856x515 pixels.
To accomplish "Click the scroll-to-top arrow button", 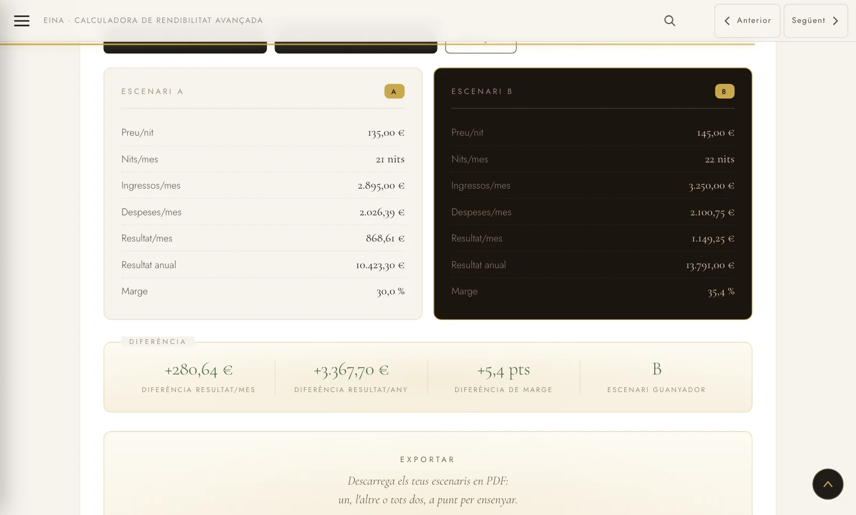I will 828,484.
